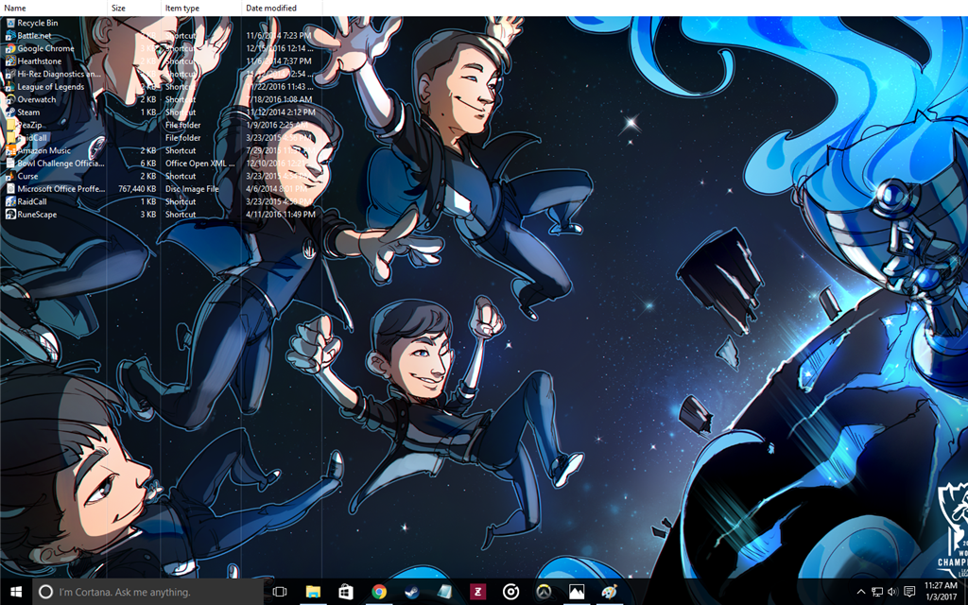Open File Explorer from the taskbar
This screenshot has height=605, width=968.
(313, 592)
